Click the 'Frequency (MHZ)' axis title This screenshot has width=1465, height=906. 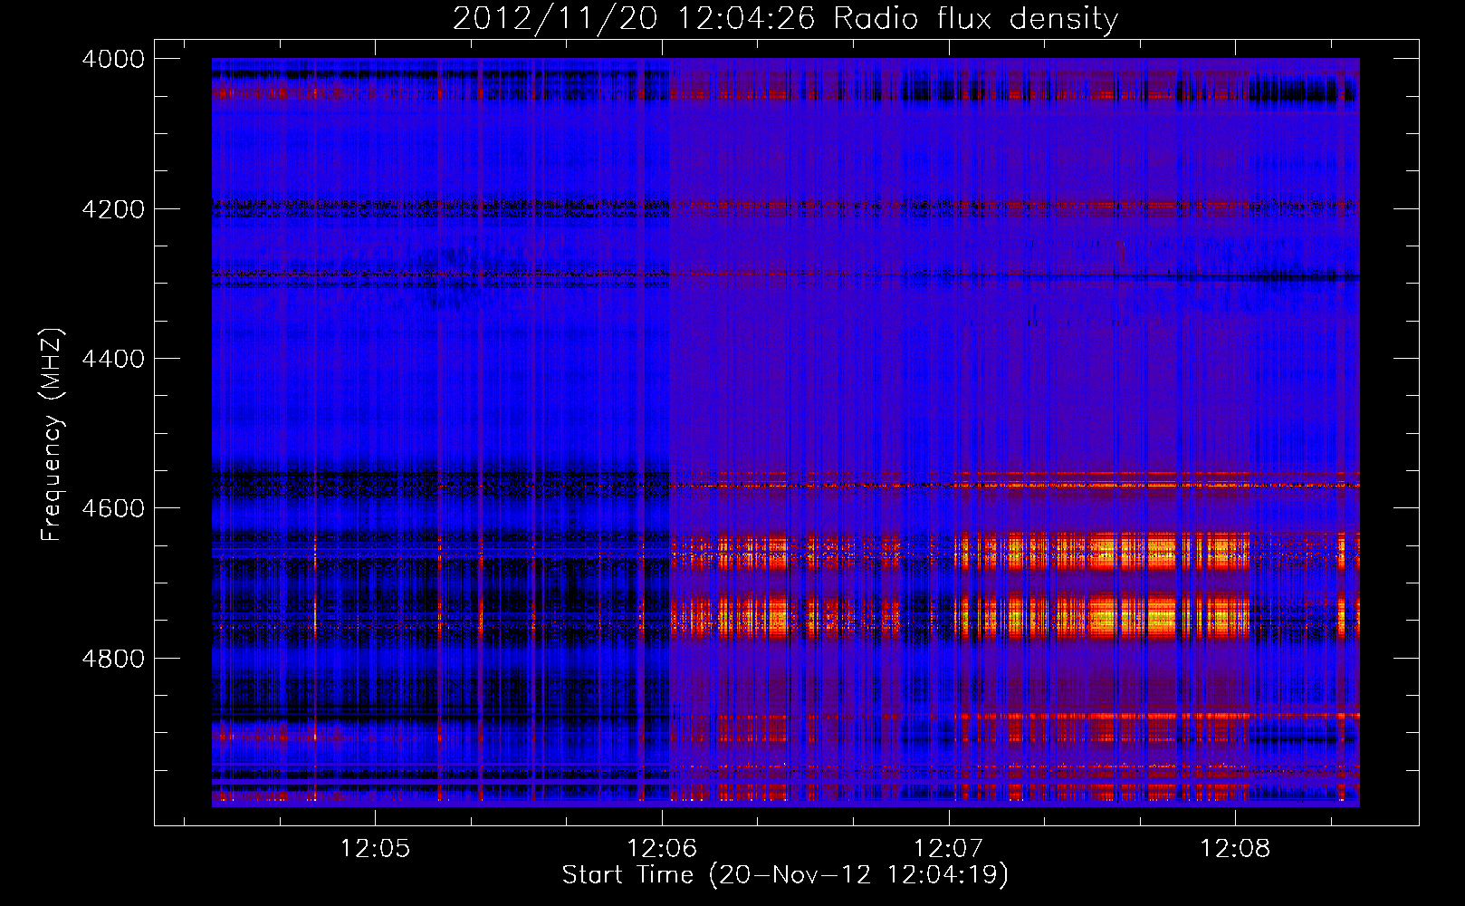pos(52,435)
